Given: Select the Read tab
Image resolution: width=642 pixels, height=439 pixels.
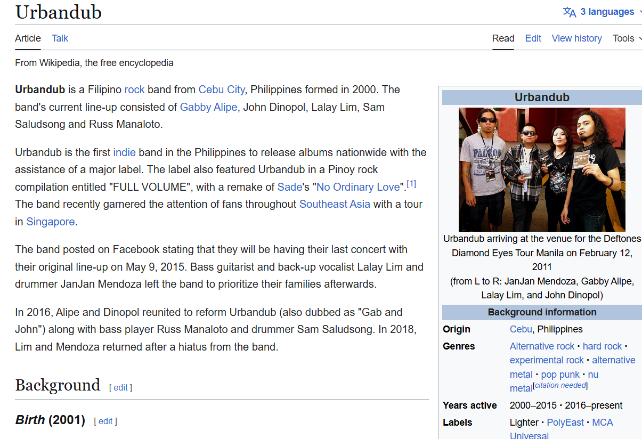Looking at the screenshot, I should click(503, 38).
